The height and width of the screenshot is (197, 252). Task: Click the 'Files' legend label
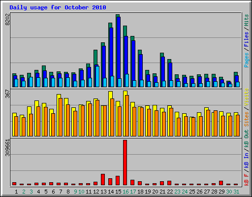point(247,39)
